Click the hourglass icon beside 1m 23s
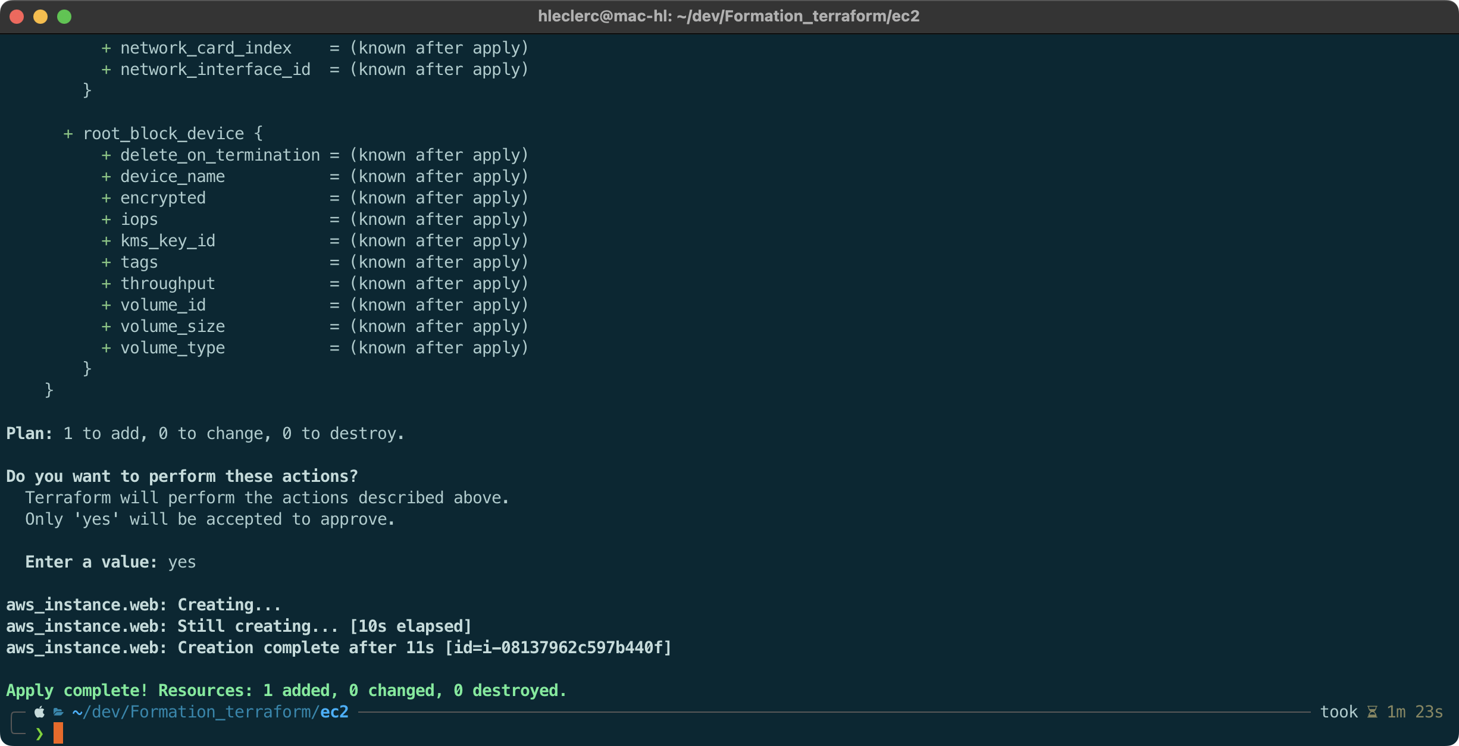Image resolution: width=1459 pixels, height=746 pixels. click(1372, 711)
